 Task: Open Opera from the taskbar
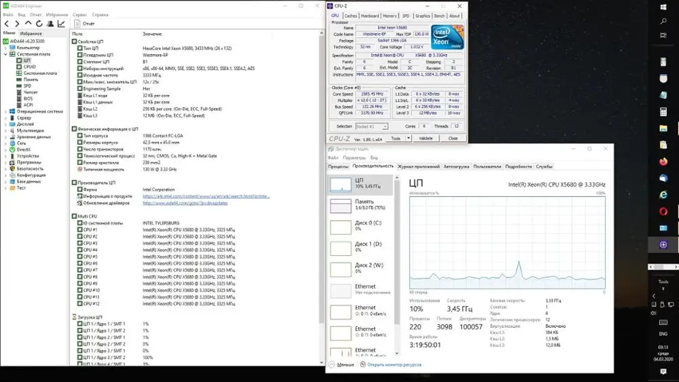pyautogui.click(x=663, y=212)
